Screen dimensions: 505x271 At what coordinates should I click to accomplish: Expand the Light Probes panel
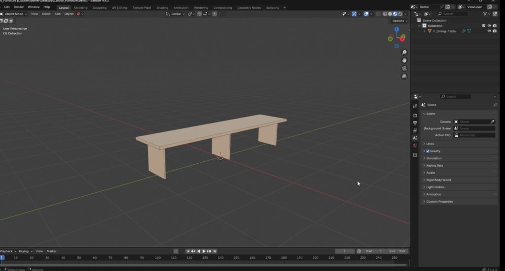pyautogui.click(x=459, y=187)
